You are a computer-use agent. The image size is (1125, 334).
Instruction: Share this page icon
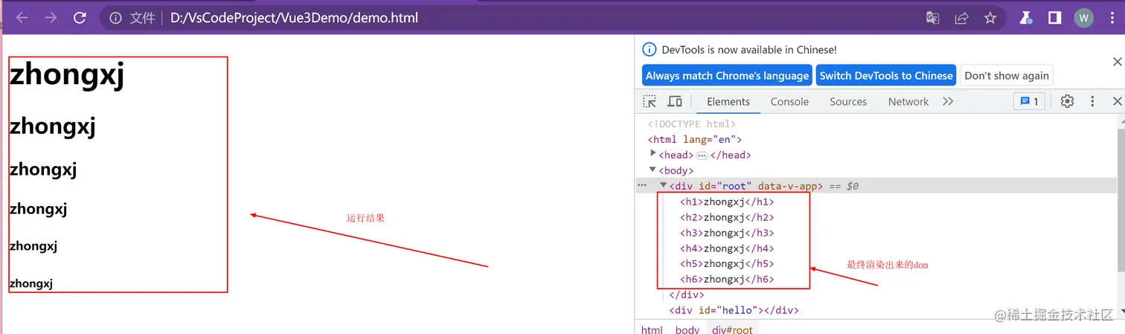coord(961,18)
